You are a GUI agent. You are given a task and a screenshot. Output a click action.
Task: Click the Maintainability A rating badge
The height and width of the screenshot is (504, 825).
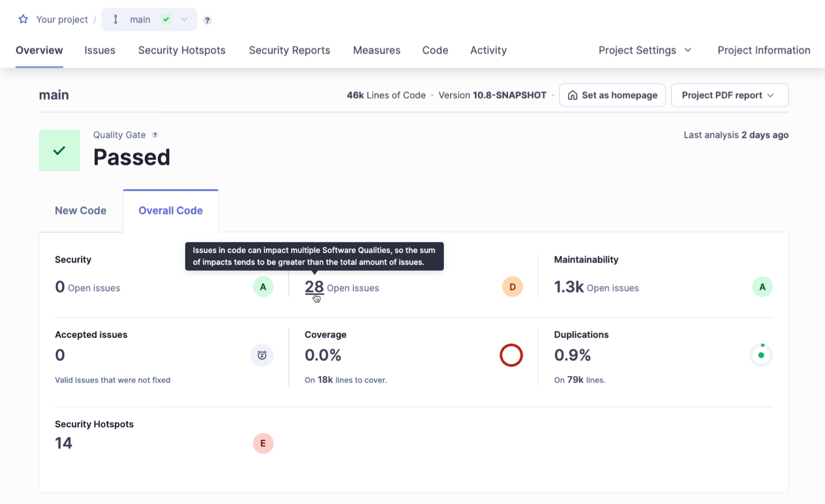(x=761, y=286)
